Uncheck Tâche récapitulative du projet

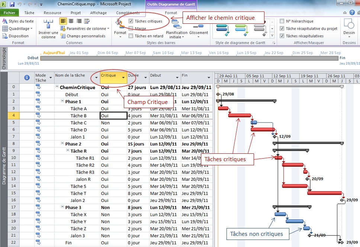[x=282, y=29]
